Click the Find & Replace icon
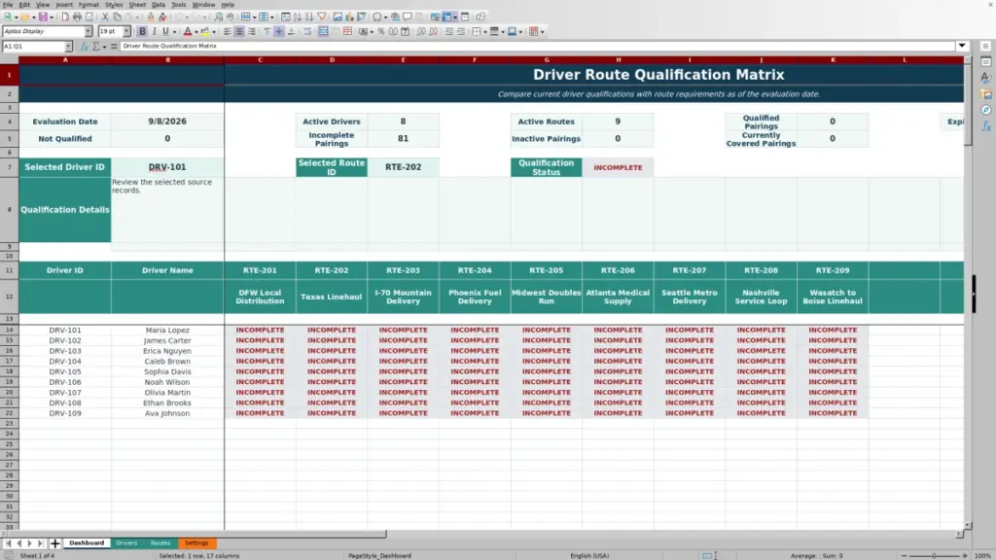 [219, 17]
